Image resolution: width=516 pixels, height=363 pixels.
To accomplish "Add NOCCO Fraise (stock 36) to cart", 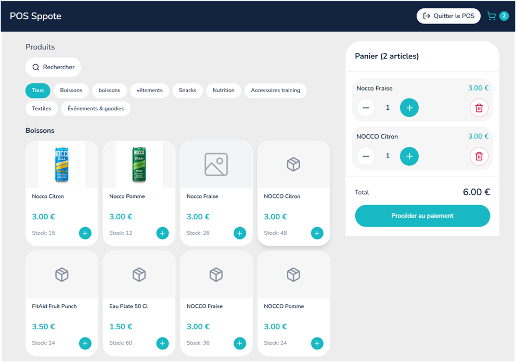I will point(240,343).
